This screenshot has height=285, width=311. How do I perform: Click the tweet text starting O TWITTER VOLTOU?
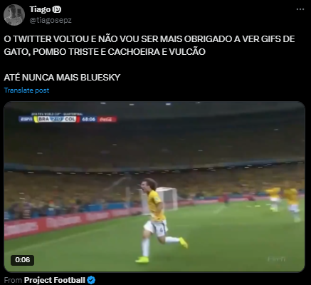(x=149, y=46)
